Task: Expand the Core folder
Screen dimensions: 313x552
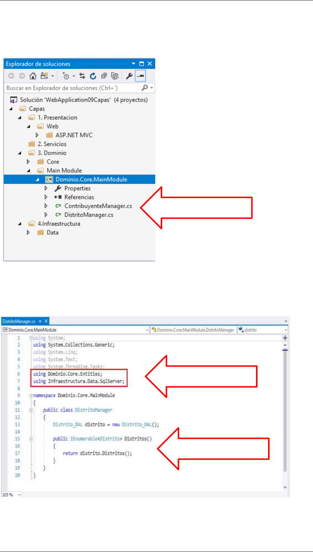Action: [28, 162]
